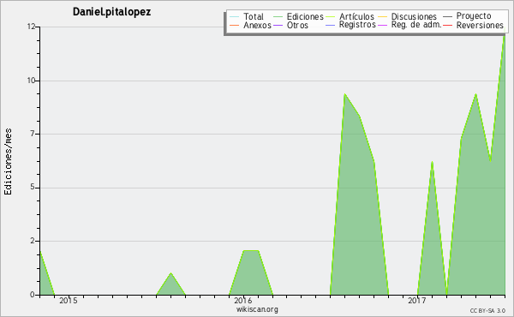Click the 10 y-axis value
Image resolution: width=514 pixels, height=317 pixels.
(x=31, y=81)
